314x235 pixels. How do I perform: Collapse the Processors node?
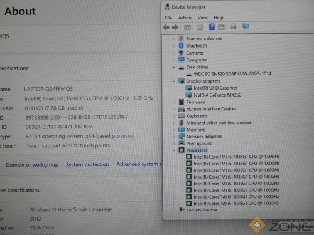pos(174,150)
